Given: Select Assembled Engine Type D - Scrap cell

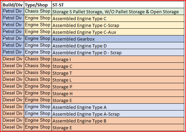Looking at the screenshot, I should pos(118,53).
